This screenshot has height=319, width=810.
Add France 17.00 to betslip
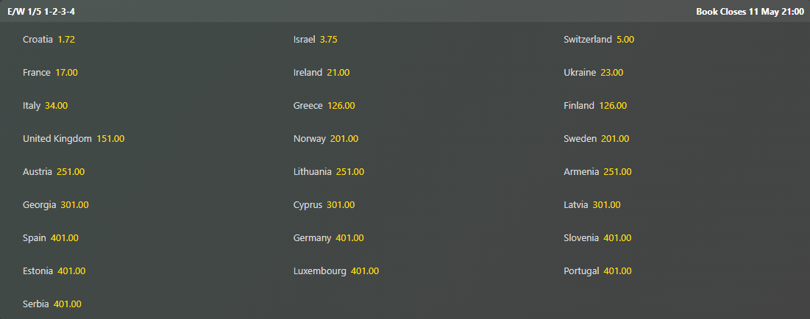tap(50, 72)
